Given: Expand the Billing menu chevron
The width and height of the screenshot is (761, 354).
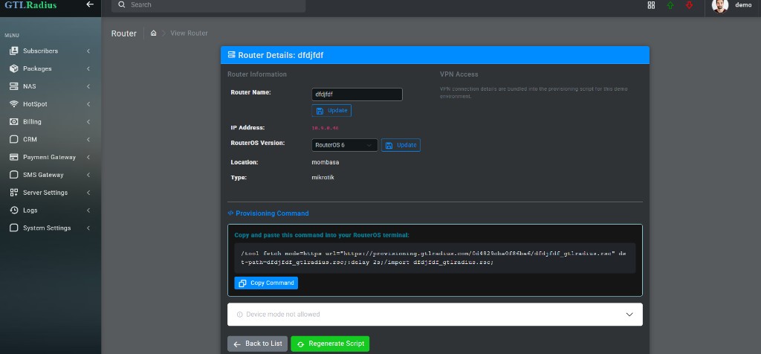Looking at the screenshot, I should (x=88, y=122).
